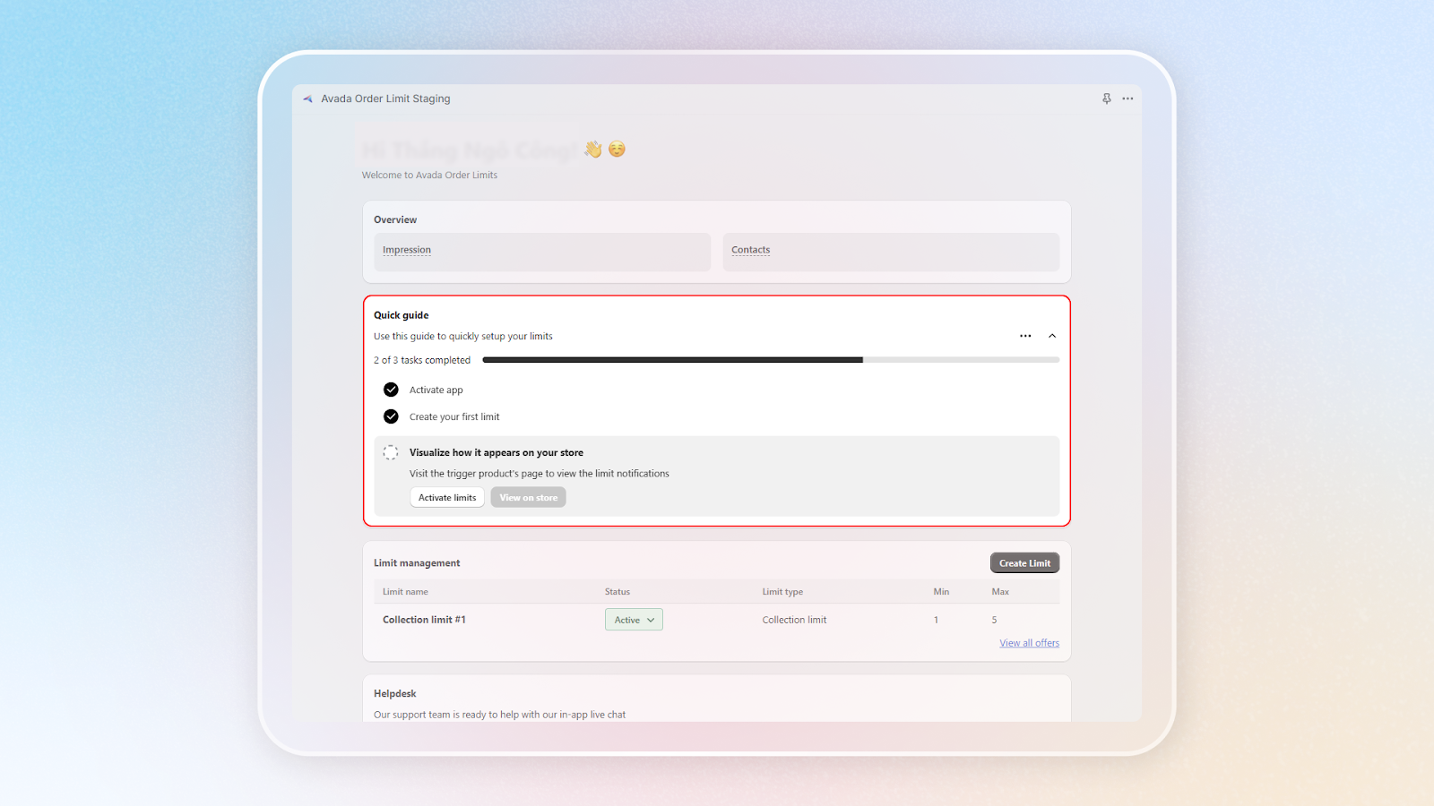
Task: Open the Impression overview card
Action: [x=542, y=252]
